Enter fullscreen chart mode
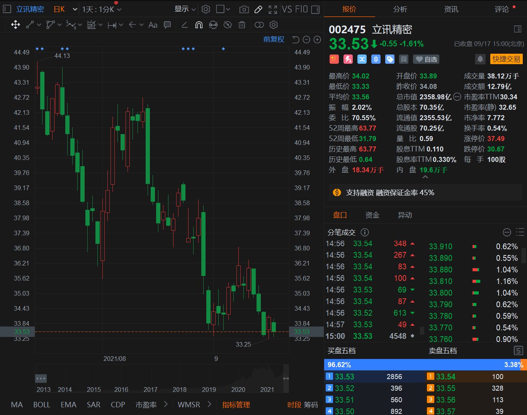 tap(273, 9)
